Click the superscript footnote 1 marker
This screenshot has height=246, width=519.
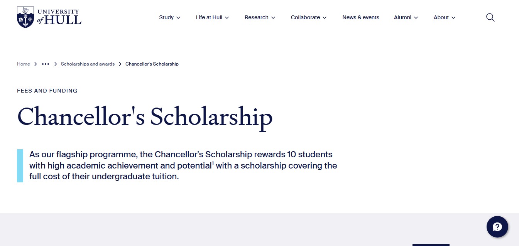[x=213, y=163]
